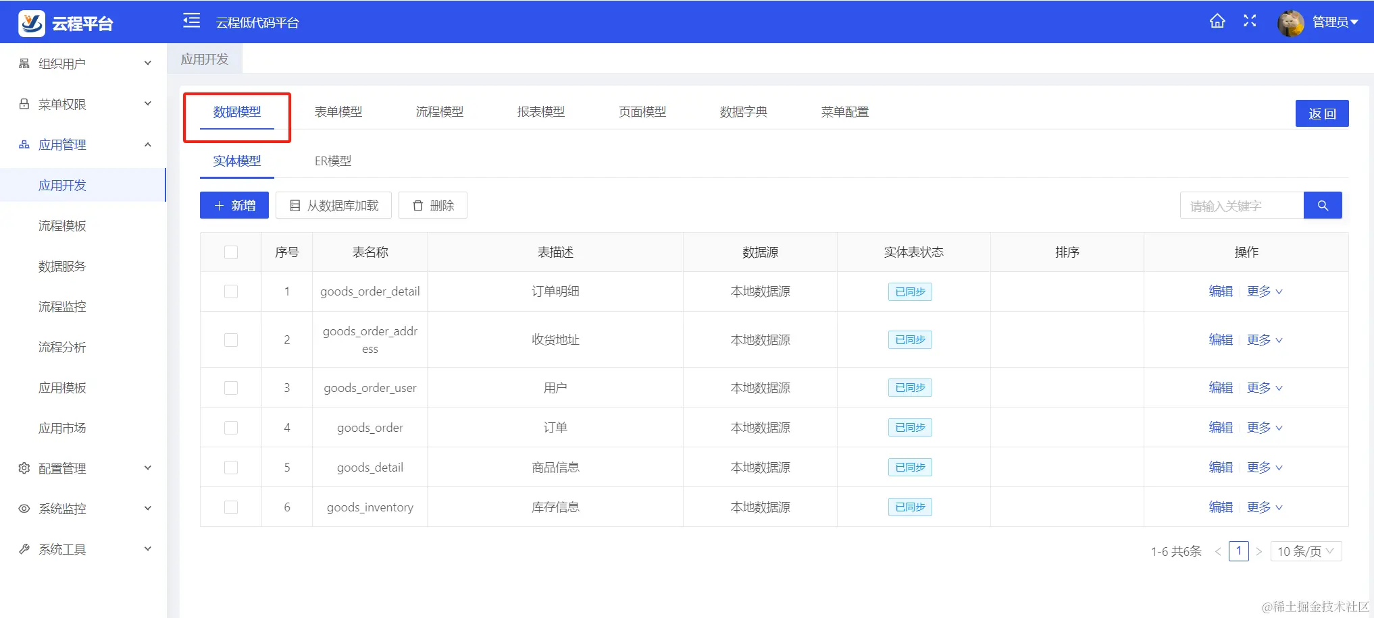The width and height of the screenshot is (1374, 618).
Task: Open 更多 menu for goods_order_detail
Action: click(1265, 291)
